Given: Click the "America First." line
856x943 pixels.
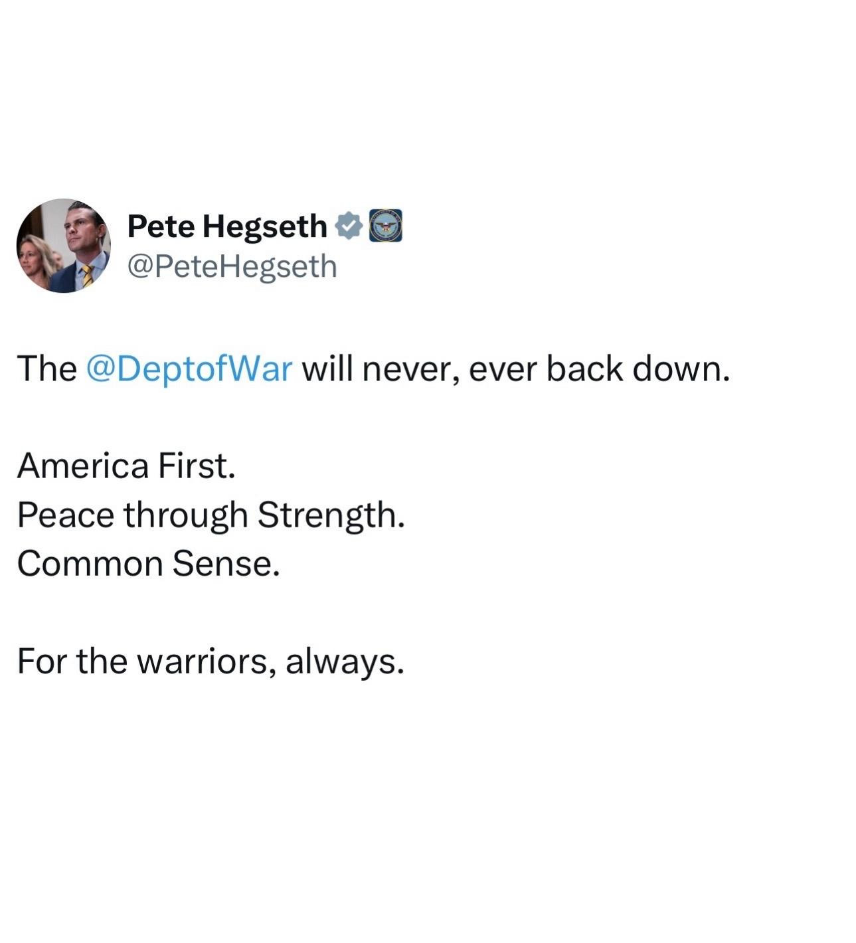Looking at the screenshot, I should pyautogui.click(x=126, y=466).
